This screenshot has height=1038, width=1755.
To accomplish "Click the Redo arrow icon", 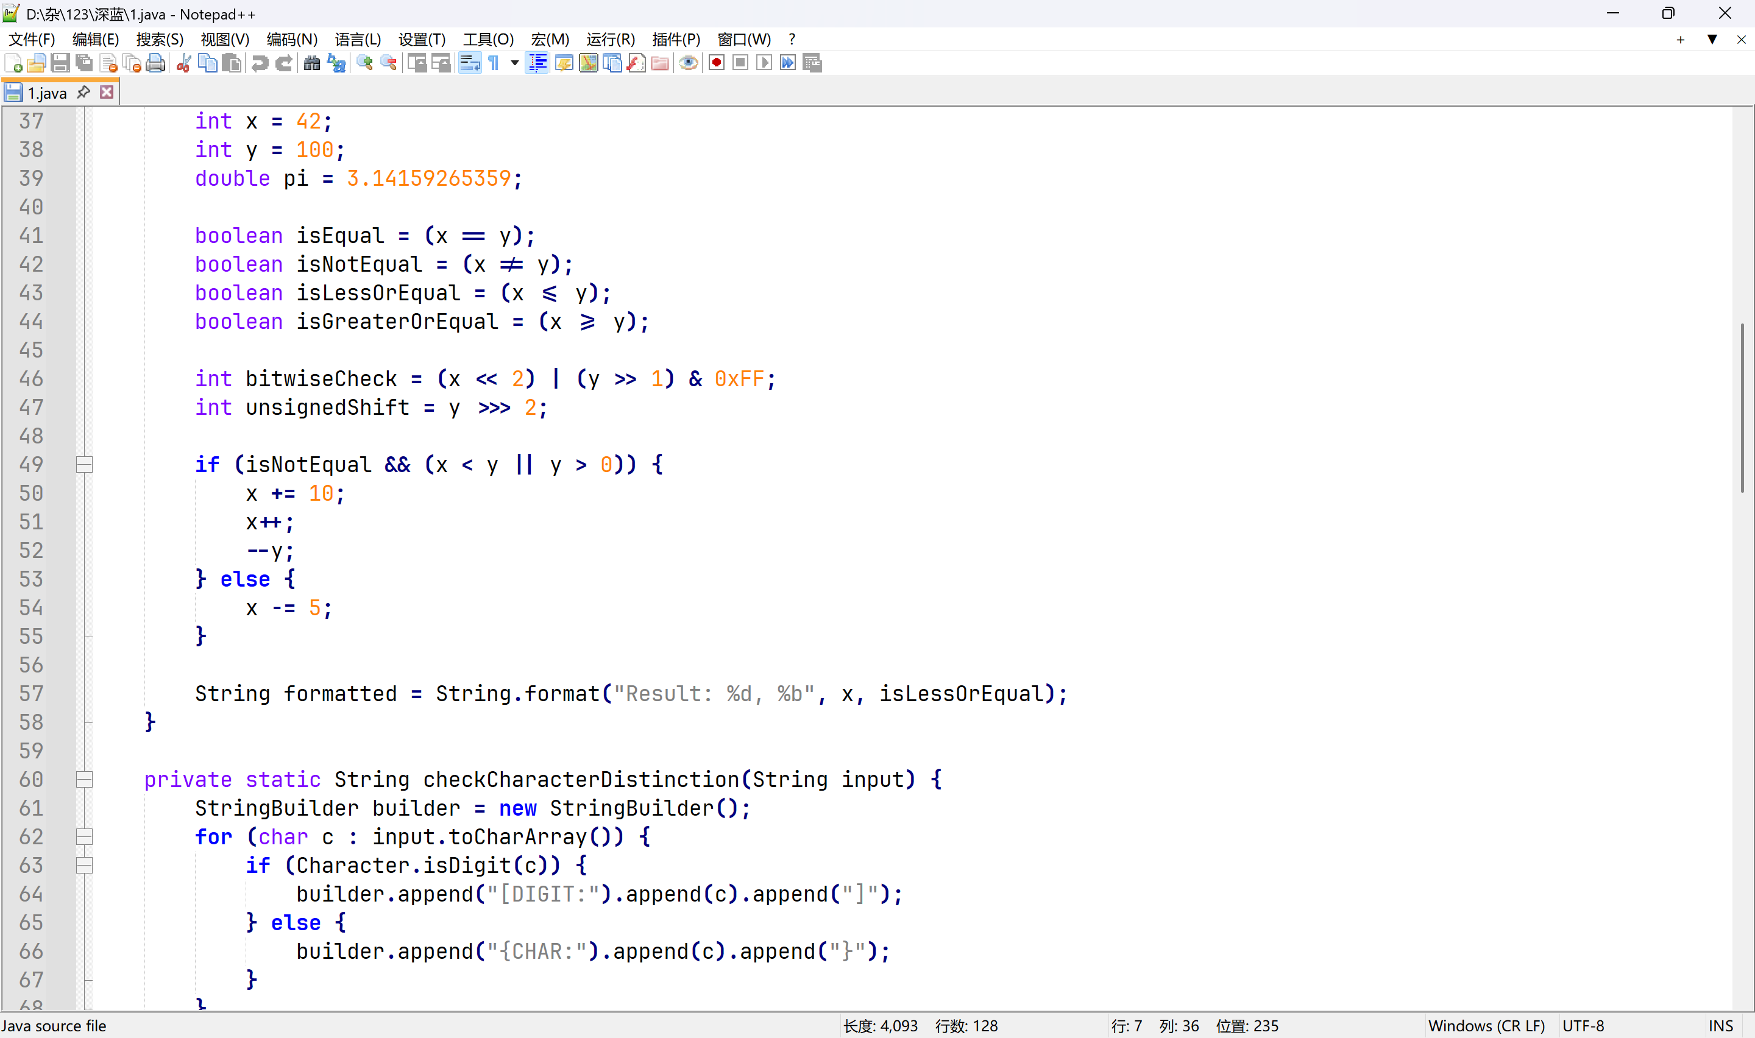I will [283, 63].
